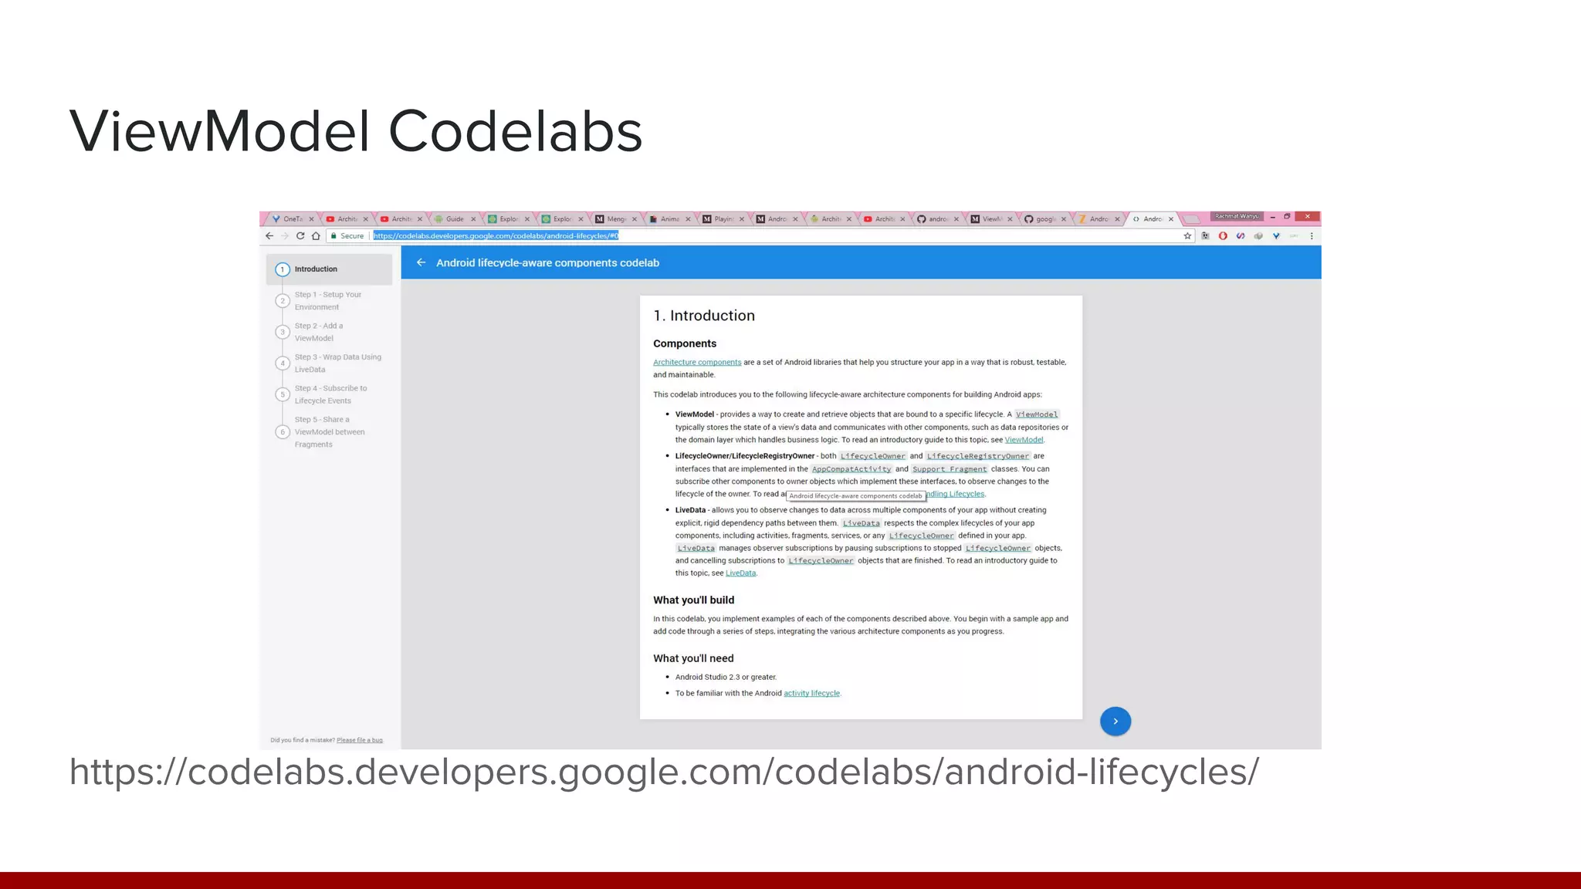The width and height of the screenshot is (1581, 889).
Task: Click the URL address bar
Action: pyautogui.click(x=772, y=236)
